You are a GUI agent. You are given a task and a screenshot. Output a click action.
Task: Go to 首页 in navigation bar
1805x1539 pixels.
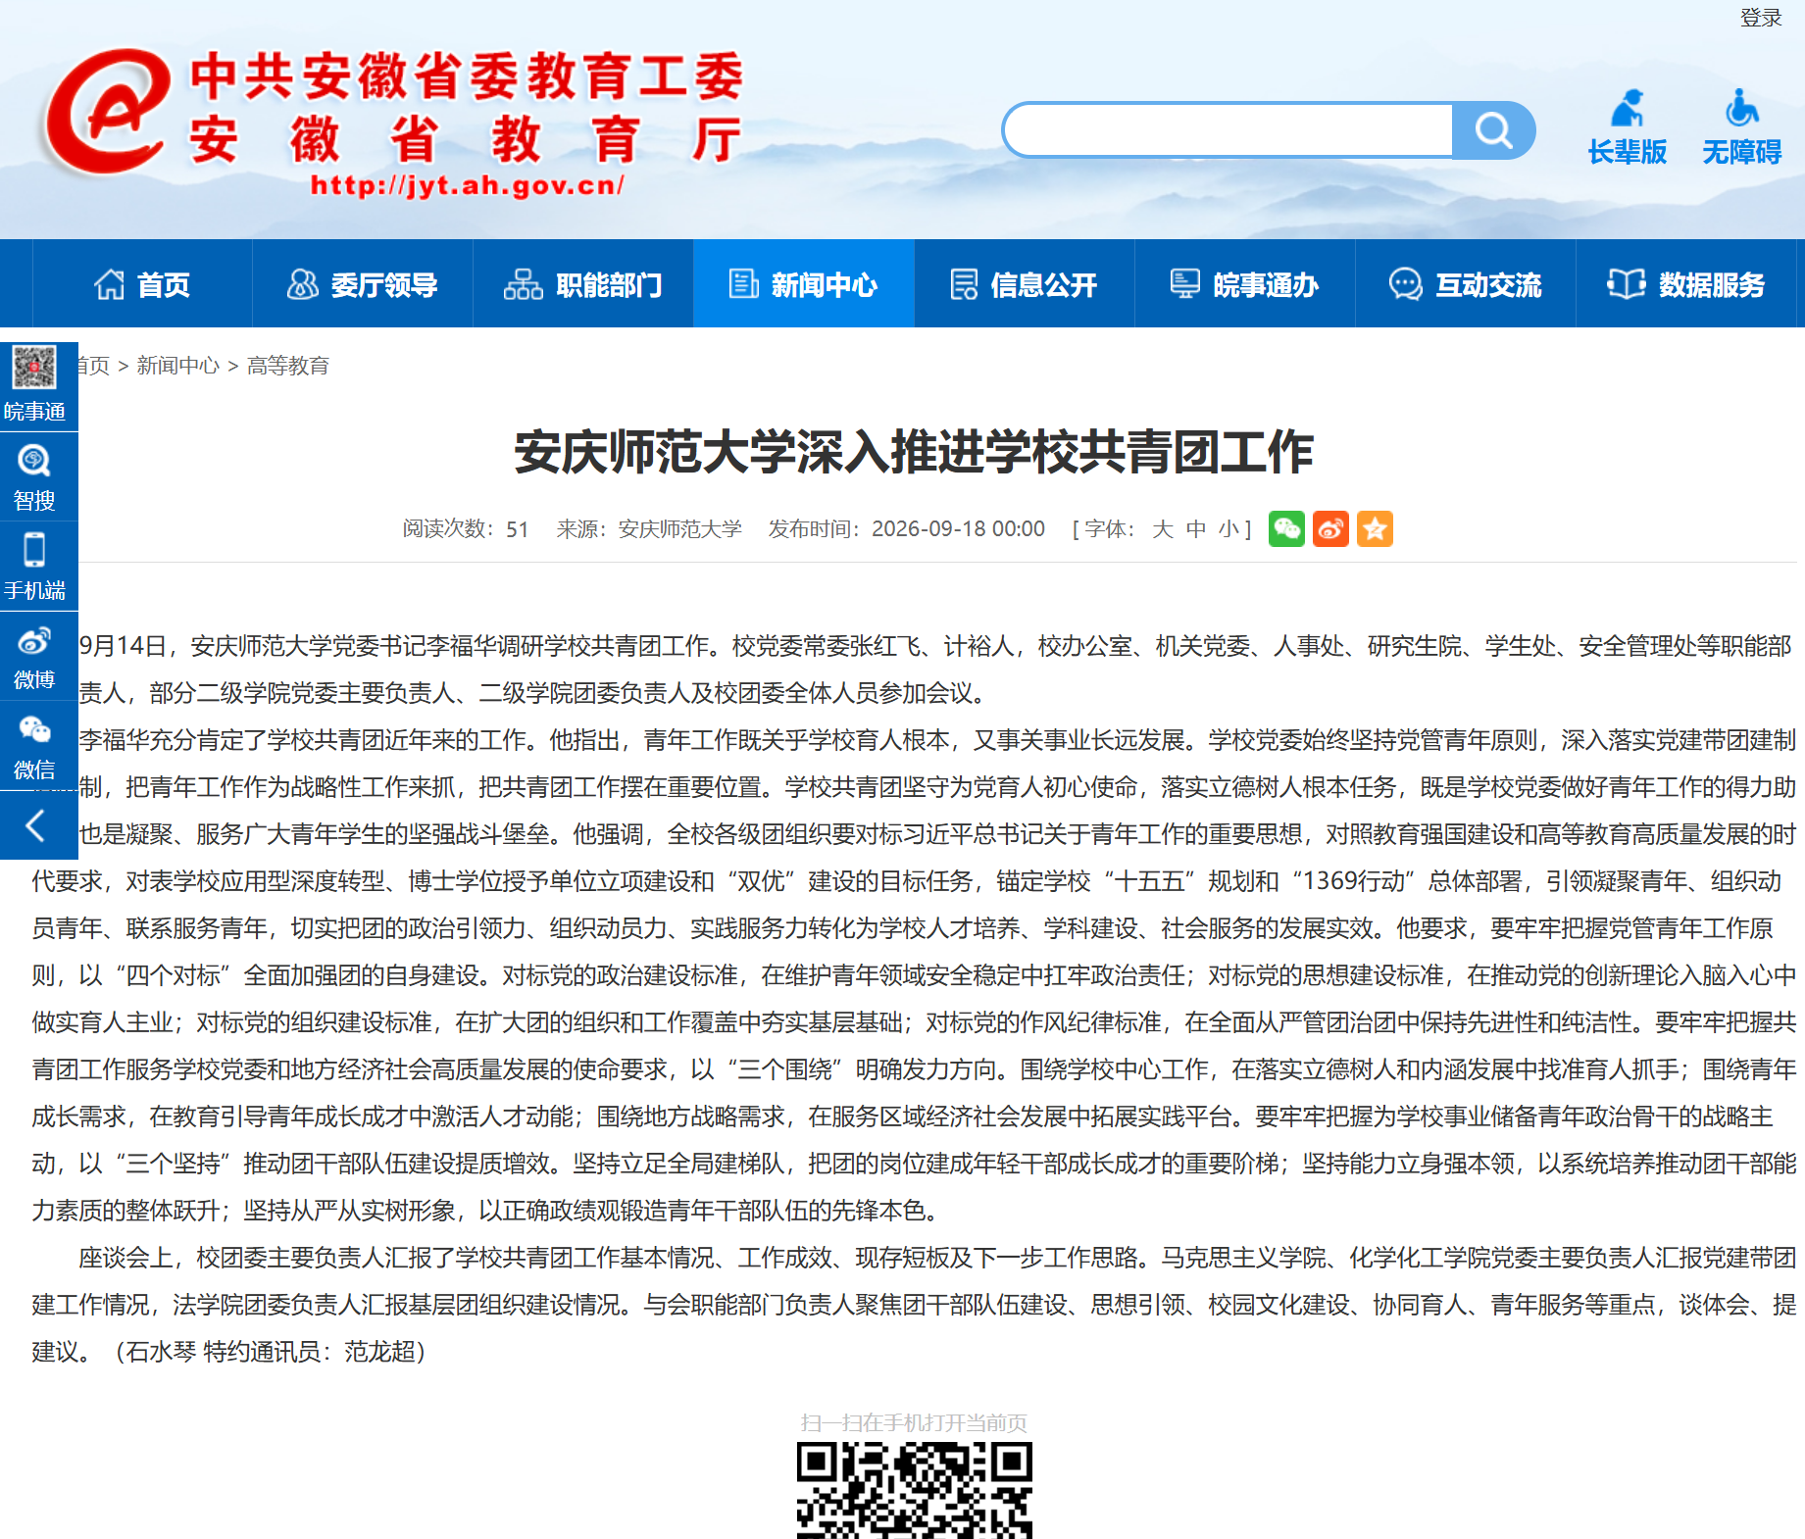click(142, 284)
